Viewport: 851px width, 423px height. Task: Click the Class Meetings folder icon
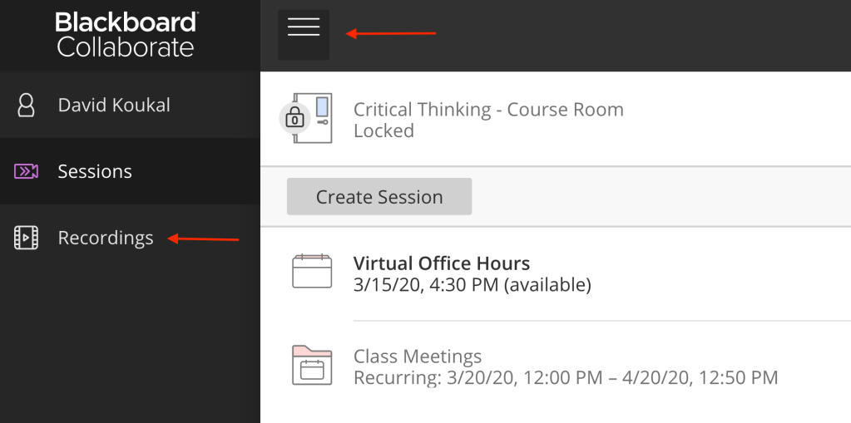click(312, 366)
